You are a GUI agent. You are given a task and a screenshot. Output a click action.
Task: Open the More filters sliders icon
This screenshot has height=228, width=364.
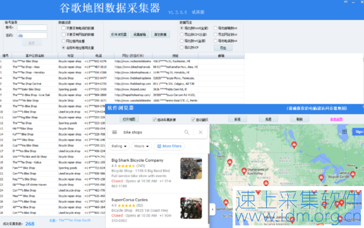pyautogui.click(x=159, y=146)
